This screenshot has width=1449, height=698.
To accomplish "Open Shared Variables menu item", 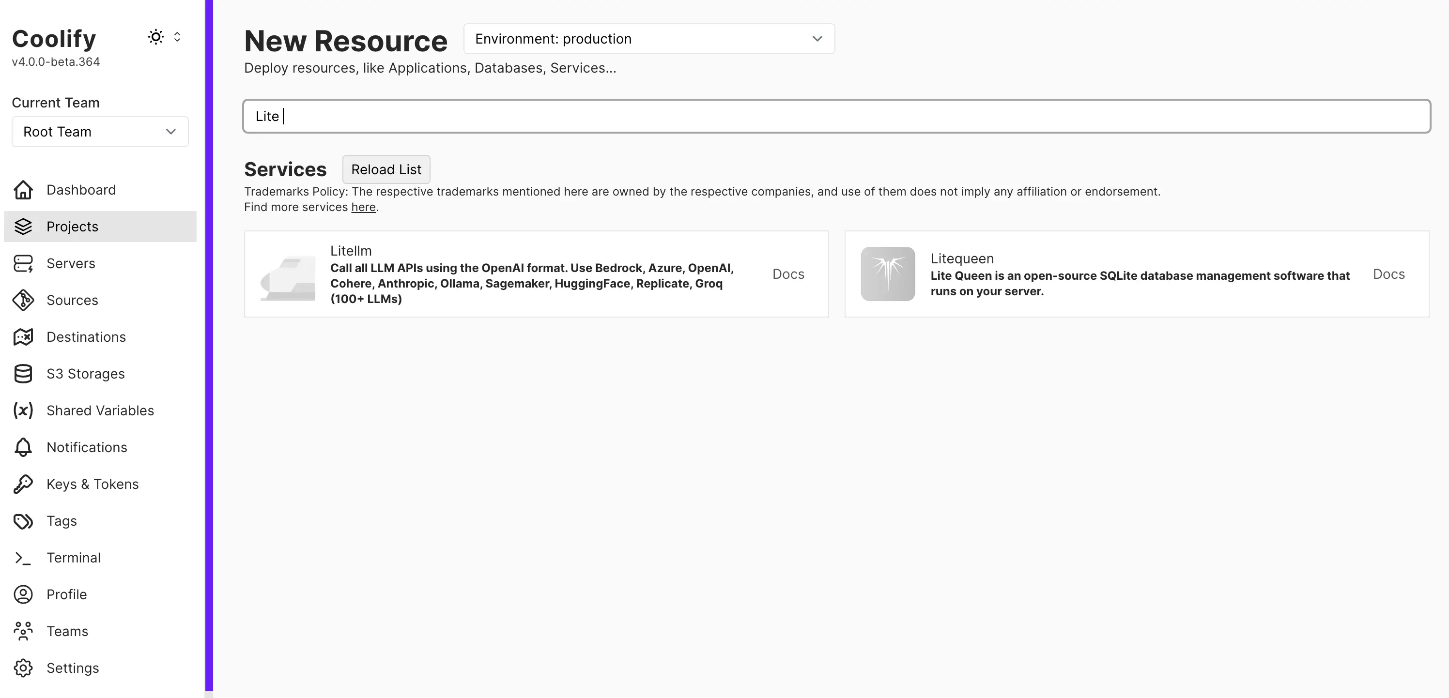I will click(x=100, y=411).
